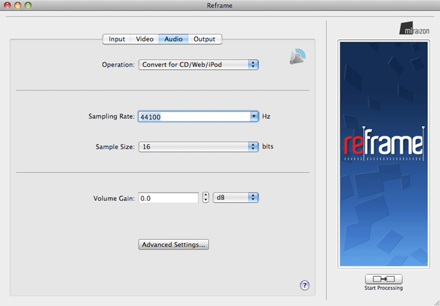Screen dimensions: 440x306
Task: Click the reframe banner image
Action: [x=384, y=154]
